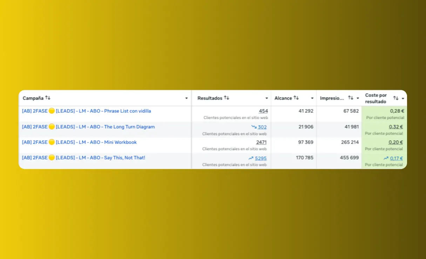Click upward trend icon beside 5295
The image size is (426, 259).
(x=251, y=158)
